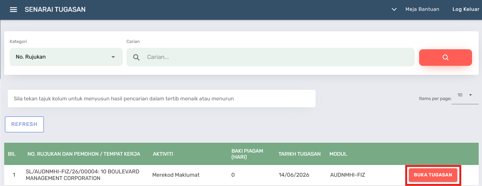Click the Merekod Maklumat activity cell
Screen dimensions: 482x186
click(176, 175)
